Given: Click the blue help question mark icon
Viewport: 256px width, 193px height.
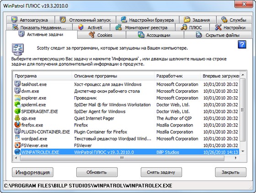Looking at the screenshot, I should pos(242,45).
